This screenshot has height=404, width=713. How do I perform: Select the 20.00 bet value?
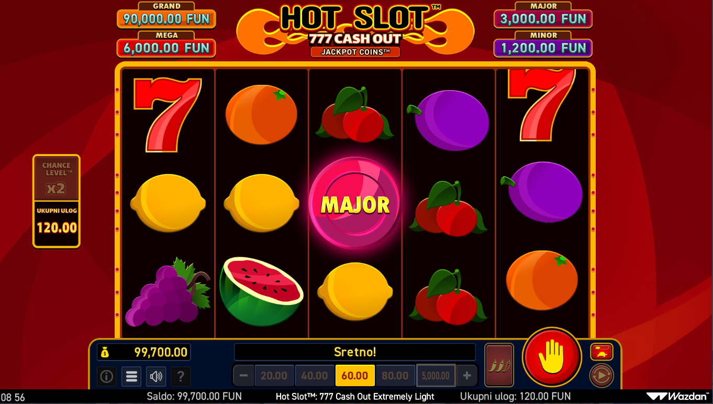click(x=274, y=376)
